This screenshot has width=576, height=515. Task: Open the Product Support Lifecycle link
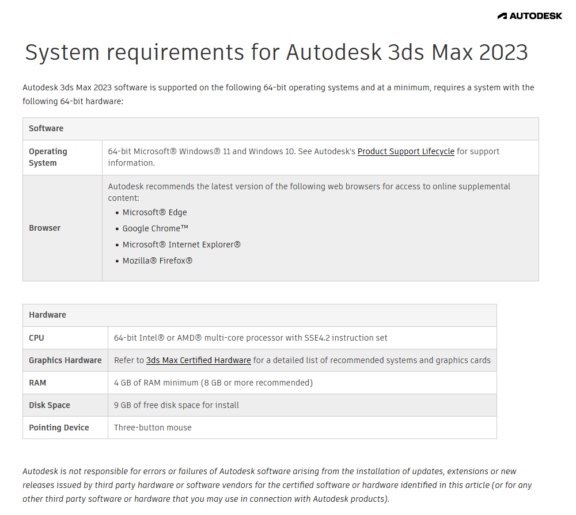tap(406, 151)
